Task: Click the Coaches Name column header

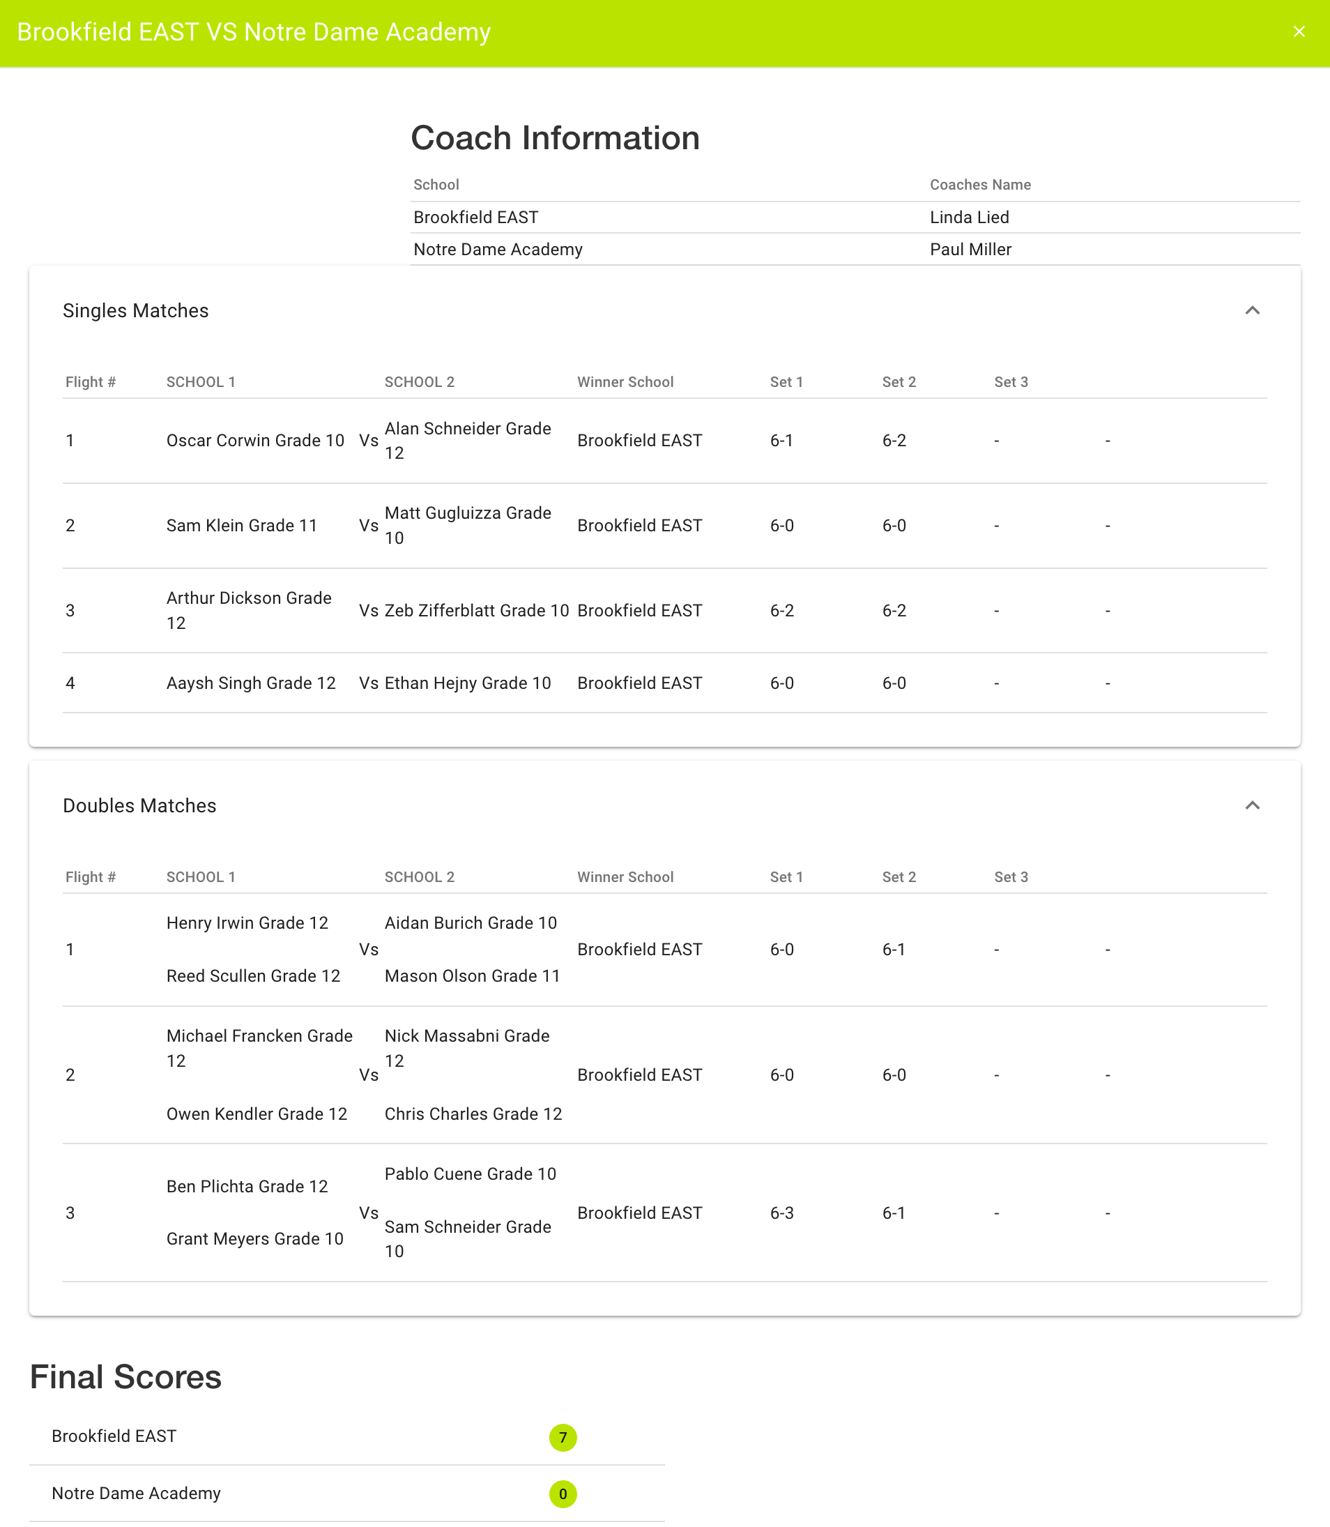Action: pyautogui.click(x=979, y=185)
